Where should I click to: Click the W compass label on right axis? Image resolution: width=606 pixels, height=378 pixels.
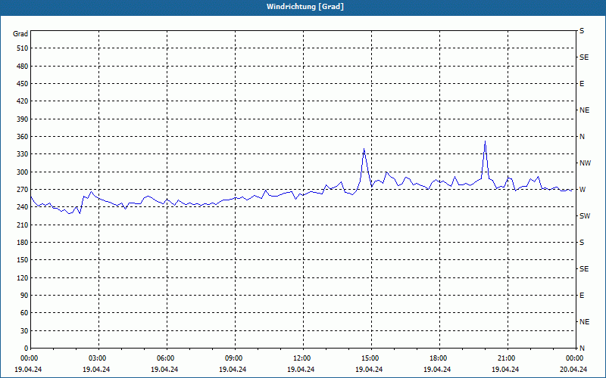(583, 190)
